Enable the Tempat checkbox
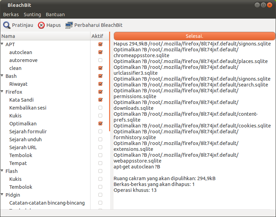 tap(100, 163)
